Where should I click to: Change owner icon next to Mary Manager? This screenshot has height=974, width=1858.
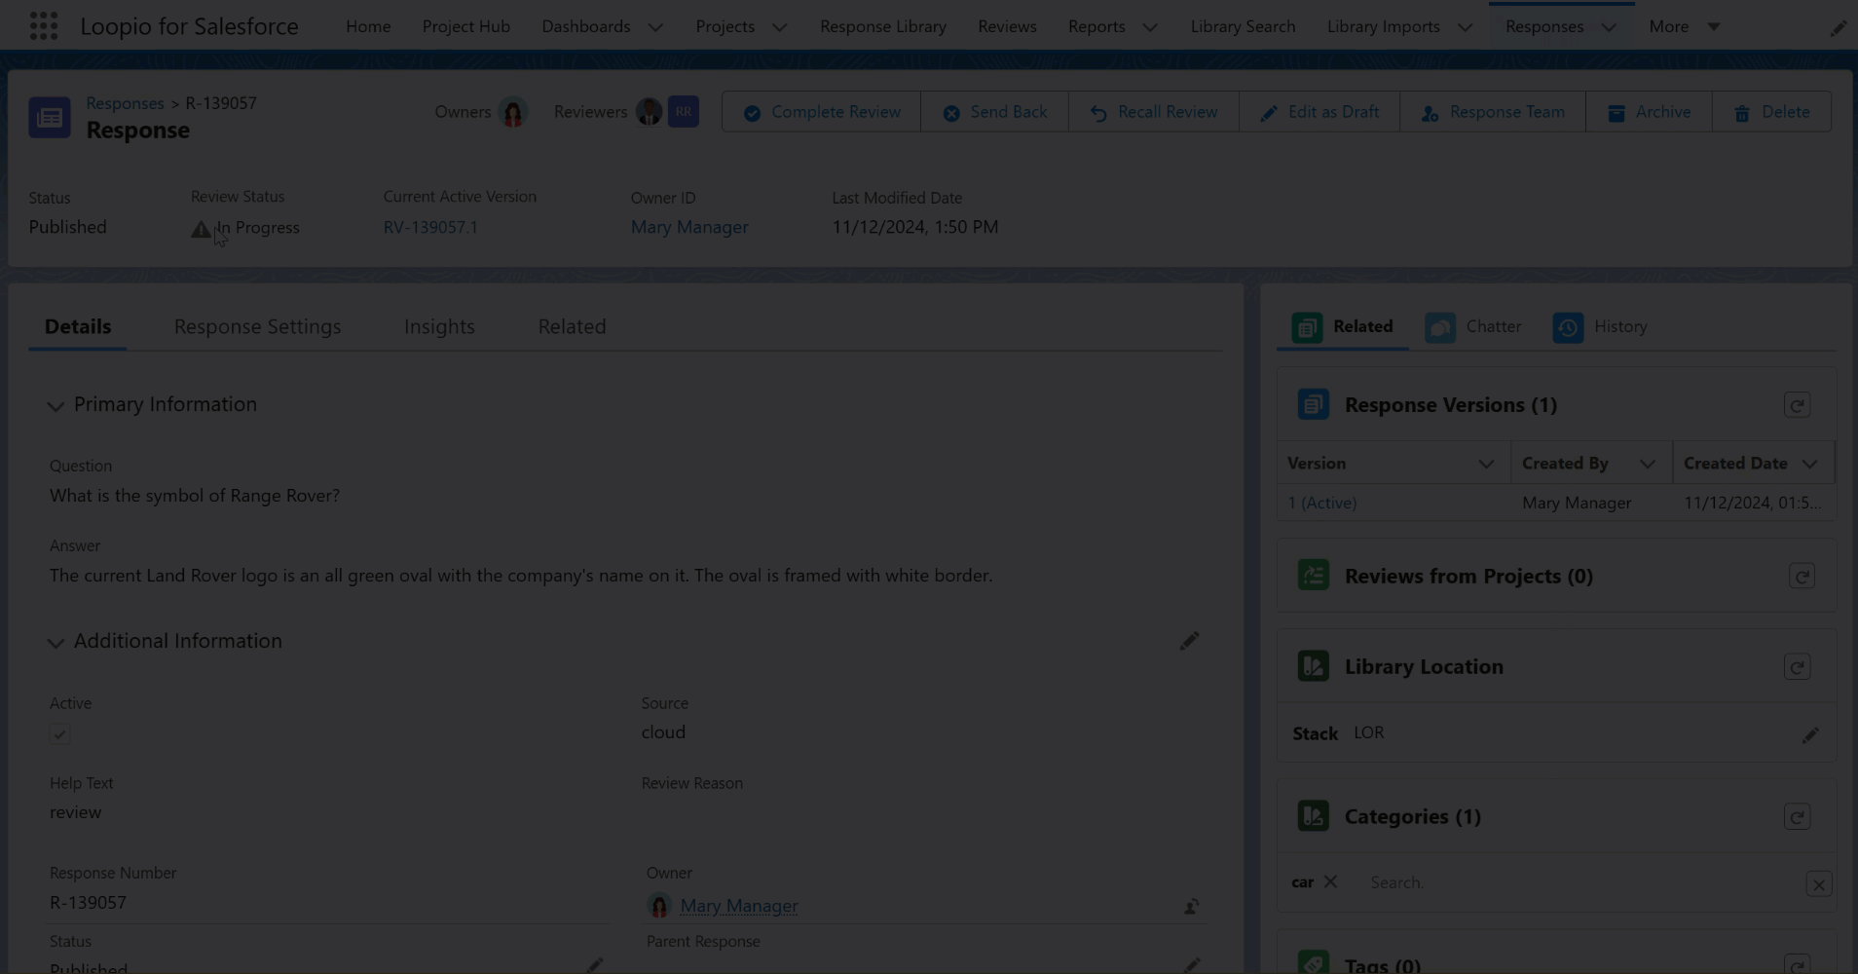click(x=1191, y=906)
